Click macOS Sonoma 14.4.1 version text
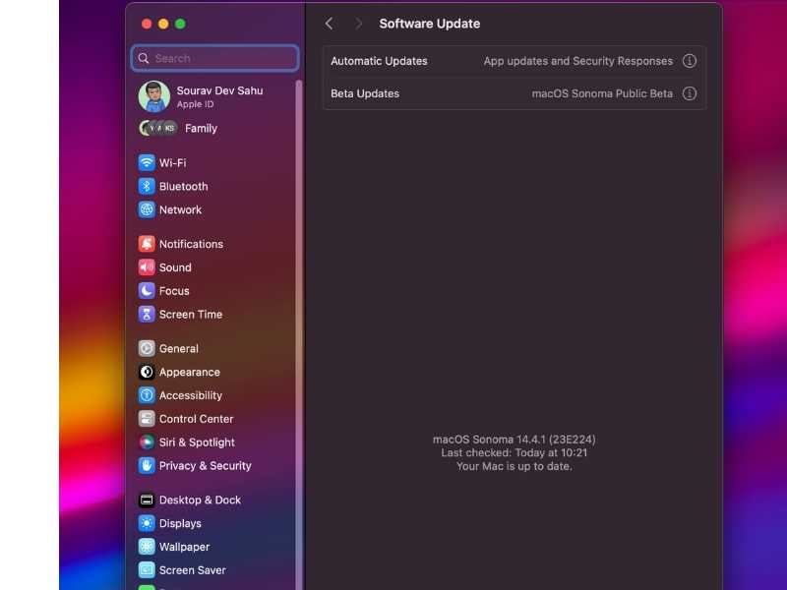 (x=514, y=440)
